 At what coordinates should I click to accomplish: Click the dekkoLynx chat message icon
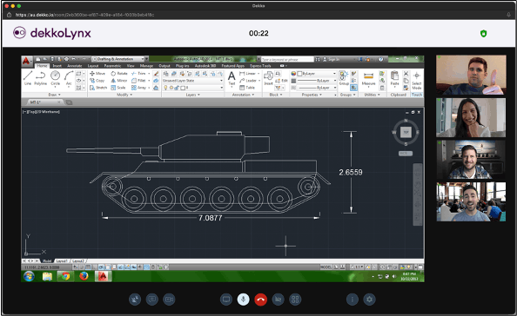coord(152,300)
